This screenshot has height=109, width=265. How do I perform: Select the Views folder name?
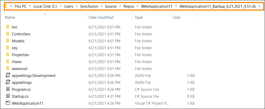(16, 62)
